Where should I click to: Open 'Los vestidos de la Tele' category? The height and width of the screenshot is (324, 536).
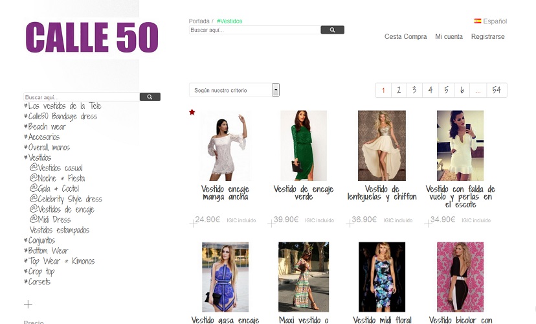click(x=63, y=106)
